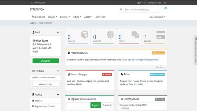Click the Transferir button
Viewport: 197px width, 111px height.
[x=107, y=105]
